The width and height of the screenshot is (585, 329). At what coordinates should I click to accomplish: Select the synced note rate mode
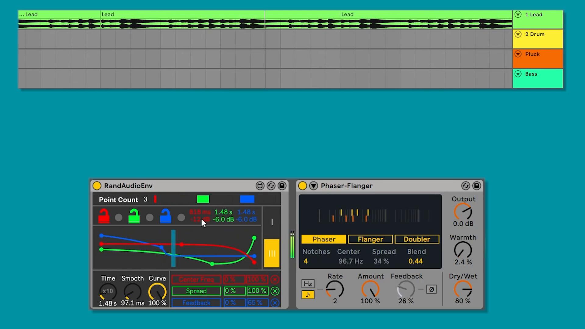pos(308,295)
